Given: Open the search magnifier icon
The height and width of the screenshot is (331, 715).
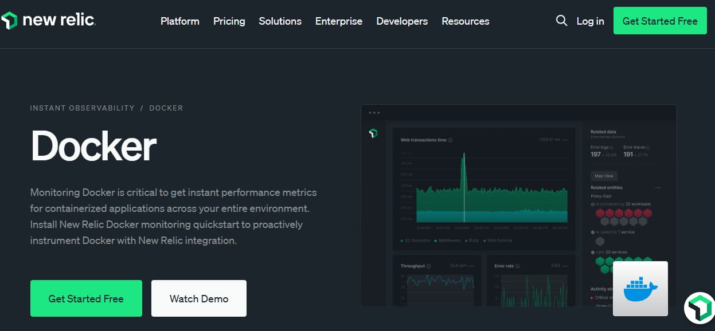Looking at the screenshot, I should coord(561,21).
